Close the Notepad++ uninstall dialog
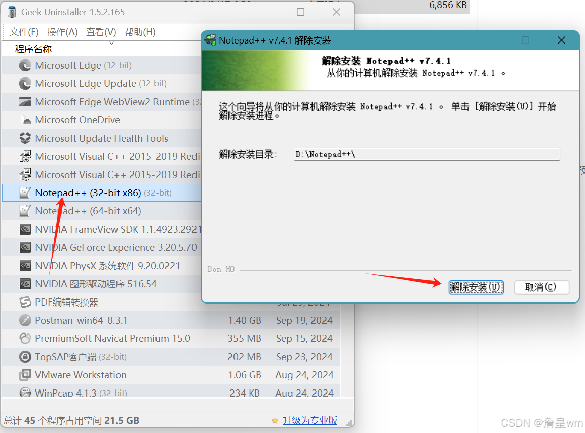The image size is (585, 433). coord(561,40)
